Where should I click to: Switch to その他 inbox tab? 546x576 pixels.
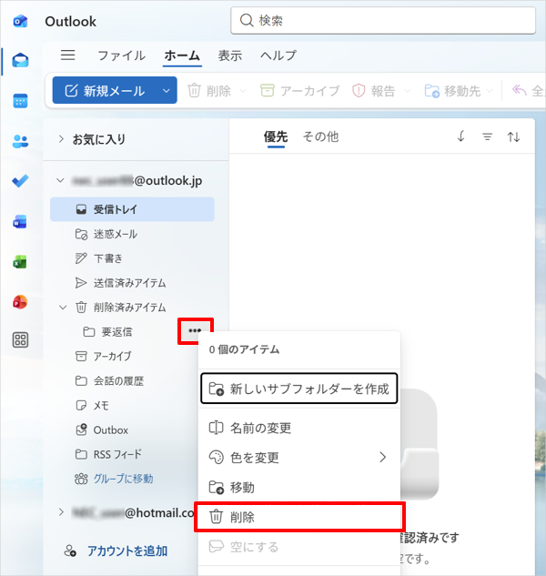tap(320, 136)
